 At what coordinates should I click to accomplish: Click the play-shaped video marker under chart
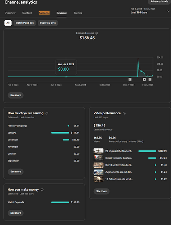(x=144, y=79)
